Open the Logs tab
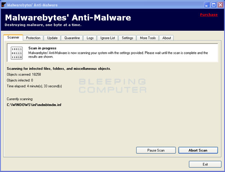The image size is (225, 172). tap(90, 38)
